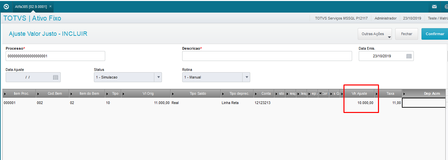This screenshot has width=448, height=160.
Task: Click the Confirmar button
Action: (435, 34)
